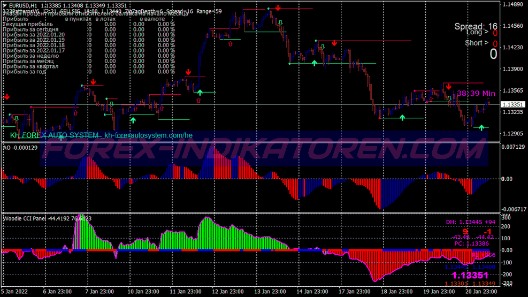Click the EURUSD,H1 chart title text
528x297 pixels.
[23, 5]
